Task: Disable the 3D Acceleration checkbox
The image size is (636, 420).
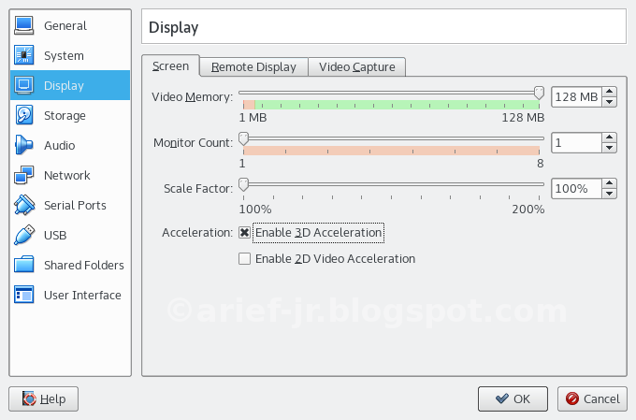Action: point(244,233)
